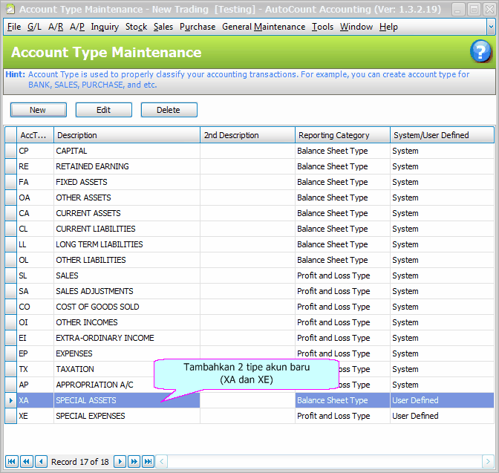
Task: Sort by Reporting Category column header
Action: tap(342, 135)
